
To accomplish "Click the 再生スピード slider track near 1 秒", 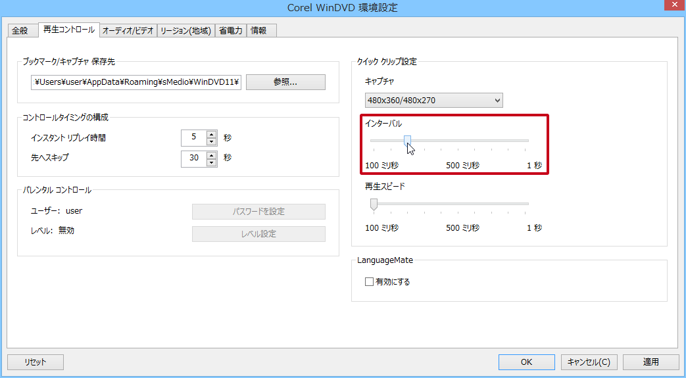I will [x=525, y=203].
